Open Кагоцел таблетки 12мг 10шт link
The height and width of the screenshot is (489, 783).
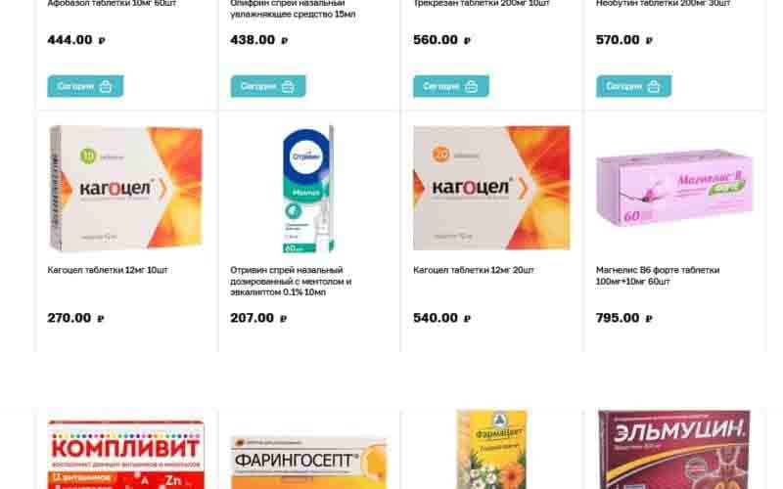click(x=108, y=270)
